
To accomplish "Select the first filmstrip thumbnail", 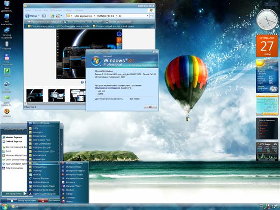I will pyautogui.click(x=35, y=96).
